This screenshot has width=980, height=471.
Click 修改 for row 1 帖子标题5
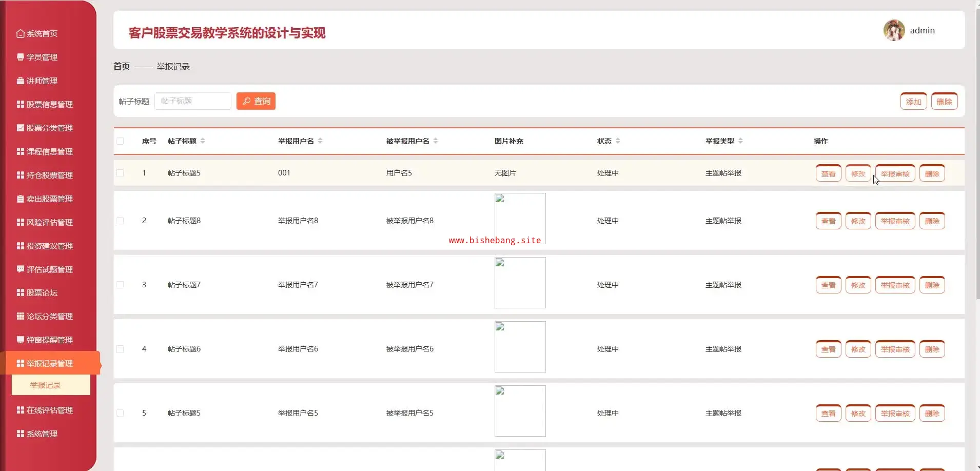click(858, 173)
